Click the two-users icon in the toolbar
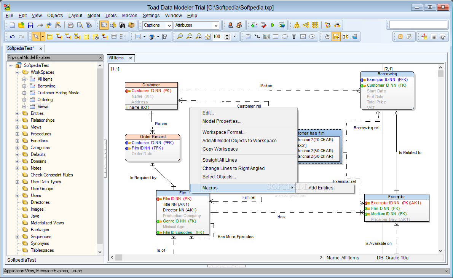The image size is (453, 278). 239,25
